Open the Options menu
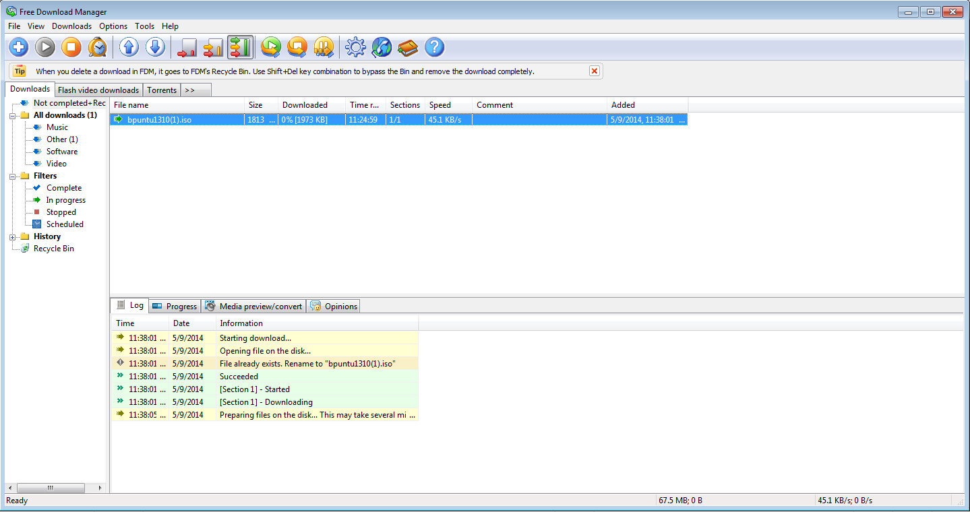This screenshot has height=512, width=970. pyautogui.click(x=113, y=26)
